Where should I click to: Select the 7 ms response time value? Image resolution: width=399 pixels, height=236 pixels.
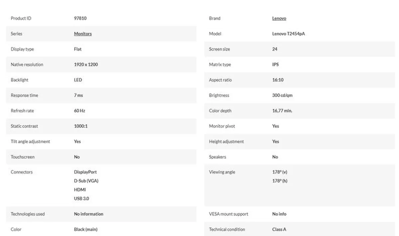pyautogui.click(x=78, y=96)
